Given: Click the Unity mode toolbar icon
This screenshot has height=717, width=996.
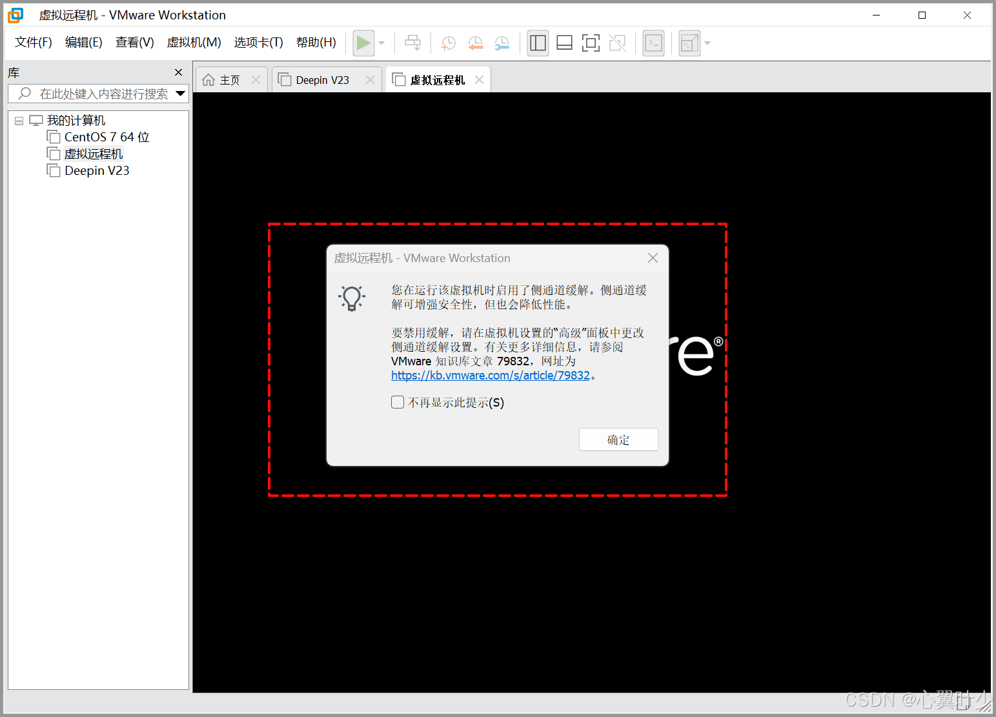Looking at the screenshot, I should tap(618, 43).
